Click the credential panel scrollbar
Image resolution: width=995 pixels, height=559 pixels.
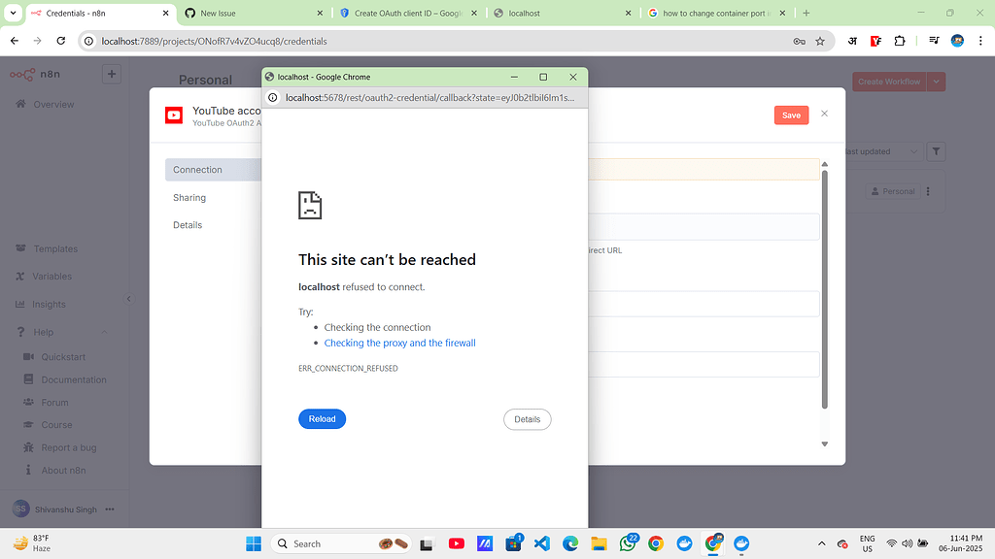(x=824, y=291)
